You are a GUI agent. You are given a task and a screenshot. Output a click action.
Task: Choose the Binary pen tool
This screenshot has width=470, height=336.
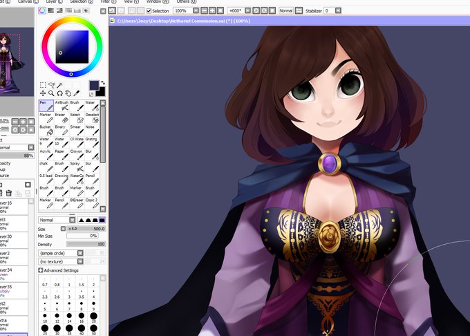62,130
